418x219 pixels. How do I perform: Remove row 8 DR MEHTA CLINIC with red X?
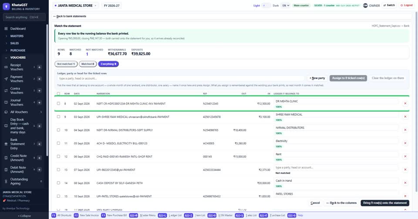405,103
